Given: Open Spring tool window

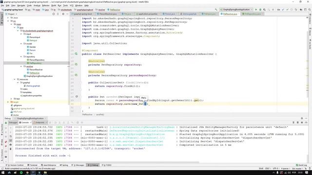Looking at the screenshot, I should (64, 165).
